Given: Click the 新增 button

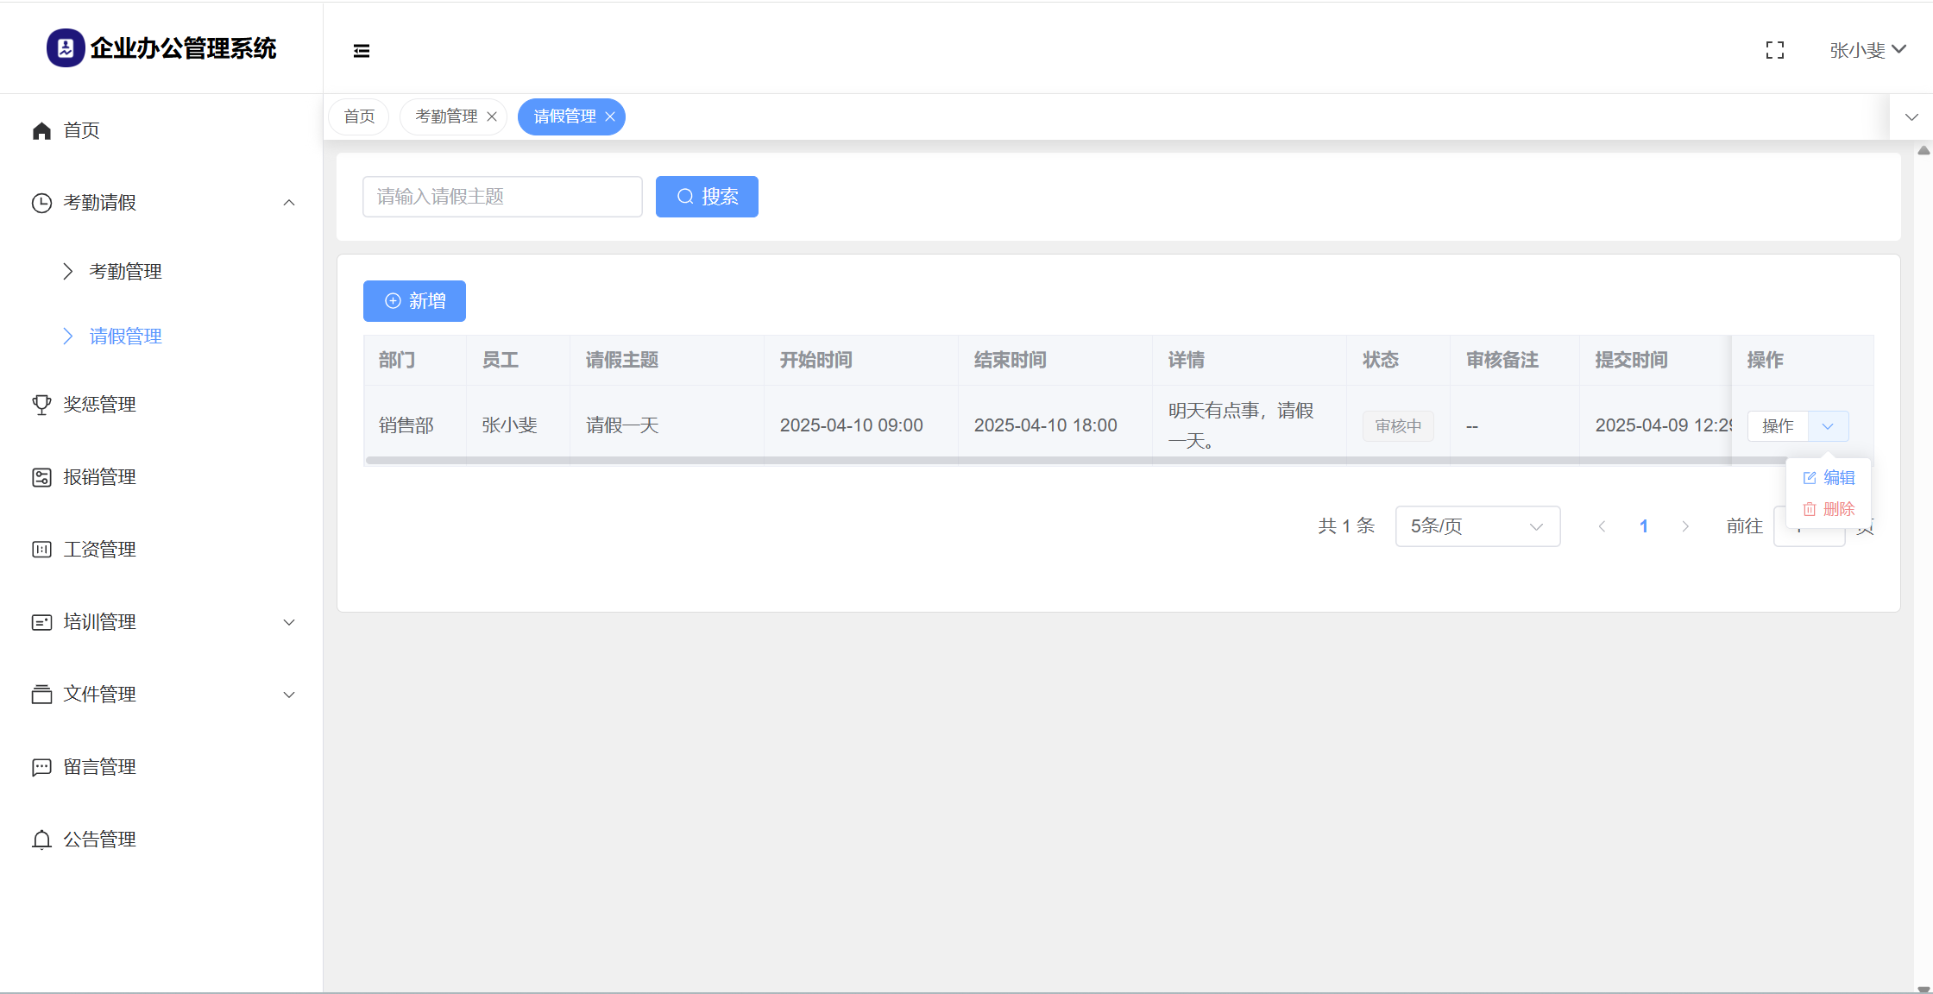Looking at the screenshot, I should 414,301.
